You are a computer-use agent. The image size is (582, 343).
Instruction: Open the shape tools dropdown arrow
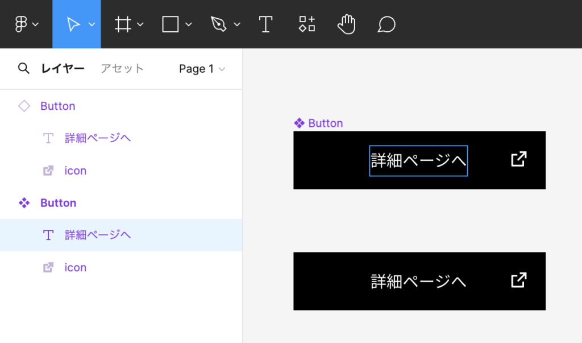pos(189,24)
